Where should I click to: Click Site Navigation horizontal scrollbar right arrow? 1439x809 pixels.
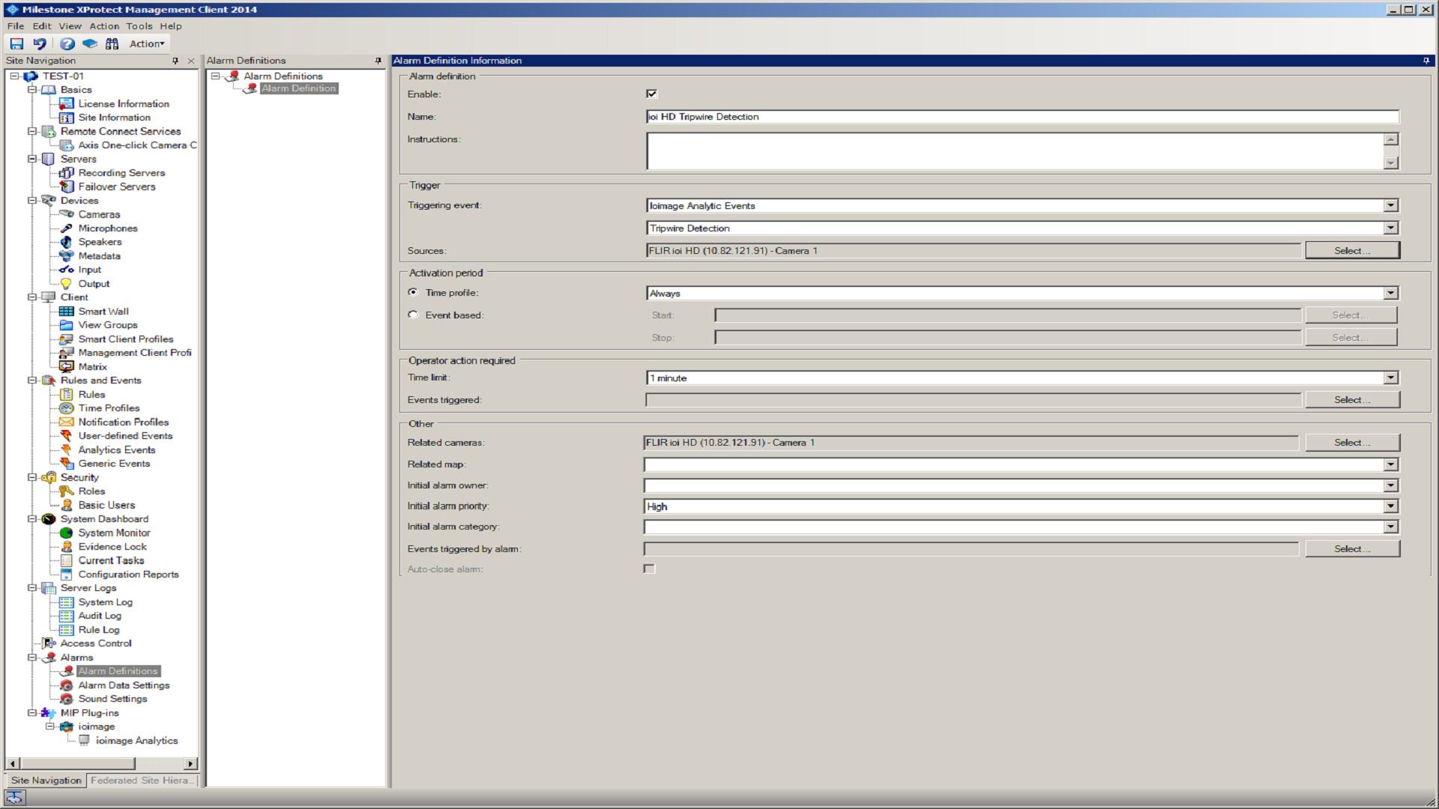pos(190,764)
